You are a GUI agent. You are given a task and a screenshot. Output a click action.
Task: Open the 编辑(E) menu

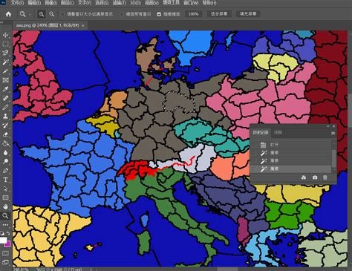pyautogui.click(x=34, y=3)
